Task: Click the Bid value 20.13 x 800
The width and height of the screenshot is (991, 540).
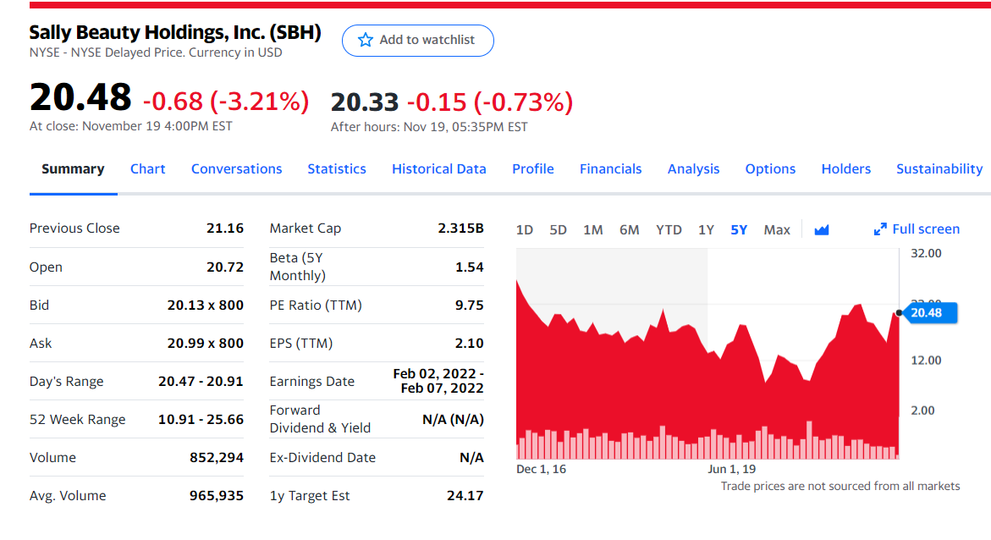Action: click(x=206, y=305)
